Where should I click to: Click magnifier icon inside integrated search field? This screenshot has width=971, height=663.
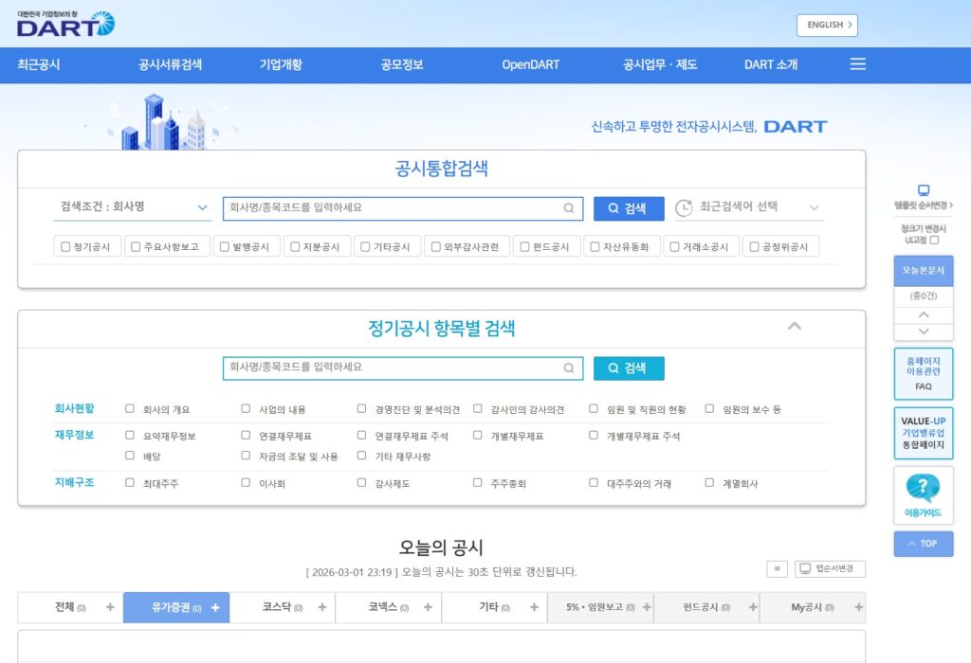(x=569, y=208)
